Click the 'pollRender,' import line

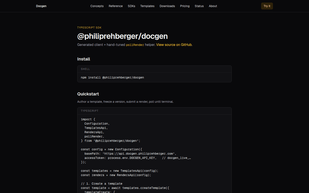coord(94,136)
